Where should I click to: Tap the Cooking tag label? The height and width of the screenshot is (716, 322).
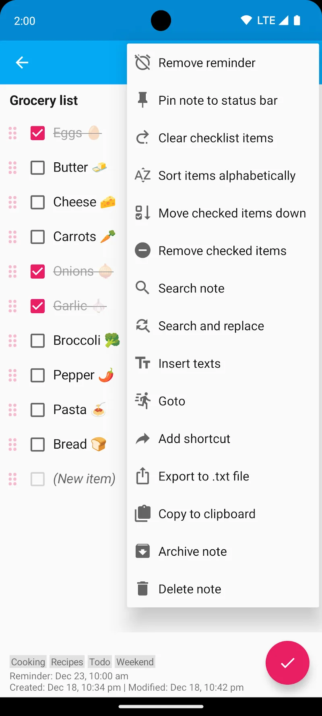(x=27, y=662)
